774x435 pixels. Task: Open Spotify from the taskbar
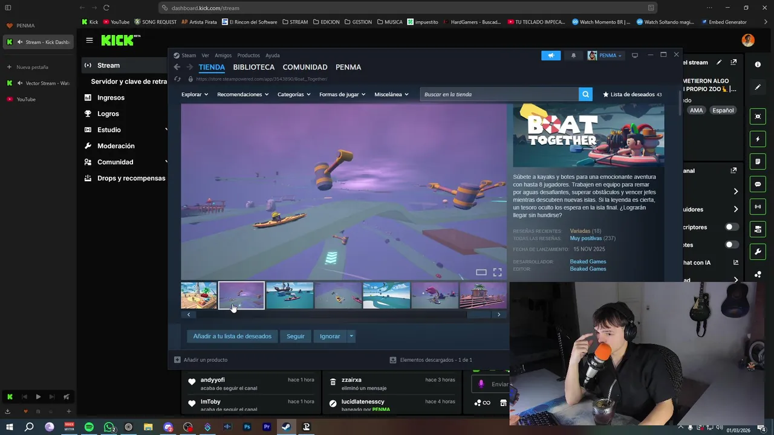(x=89, y=427)
